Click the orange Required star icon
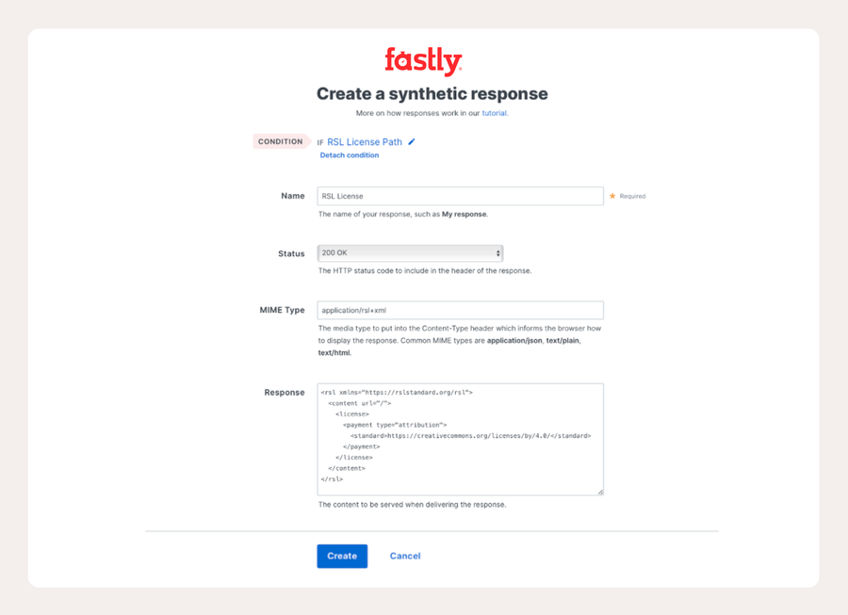Viewport: 848px width, 615px height. click(x=612, y=196)
